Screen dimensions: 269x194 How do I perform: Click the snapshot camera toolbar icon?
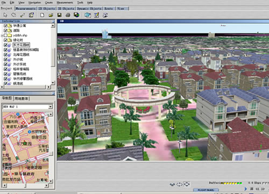pyautogui.click(x=88, y=15)
